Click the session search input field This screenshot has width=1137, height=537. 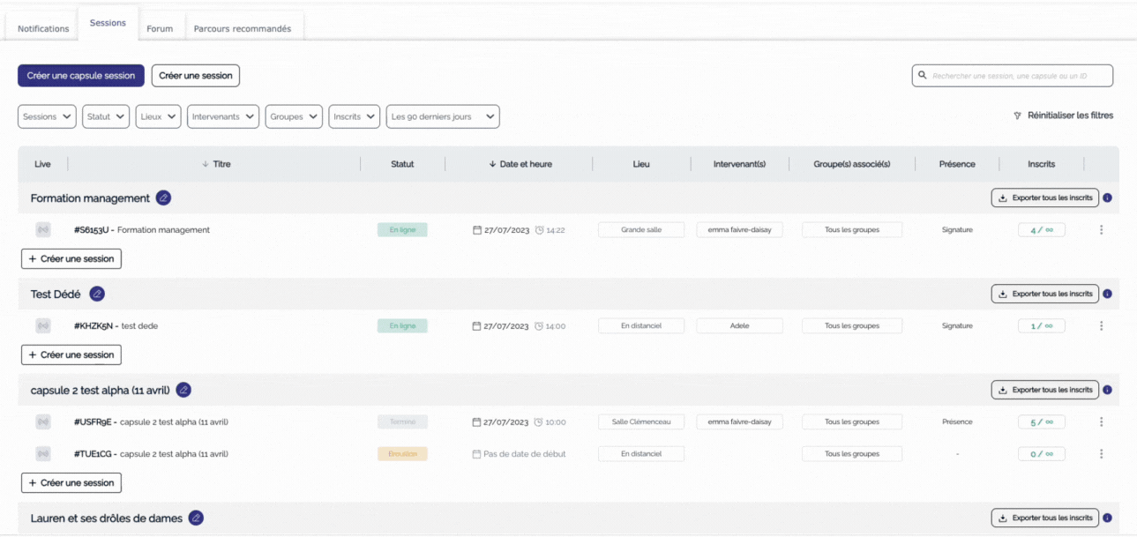tap(1014, 76)
